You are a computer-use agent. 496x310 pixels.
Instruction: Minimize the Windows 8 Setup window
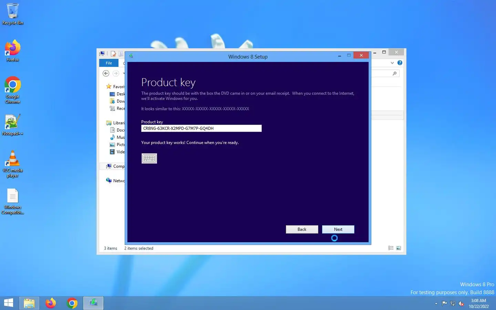point(340,56)
